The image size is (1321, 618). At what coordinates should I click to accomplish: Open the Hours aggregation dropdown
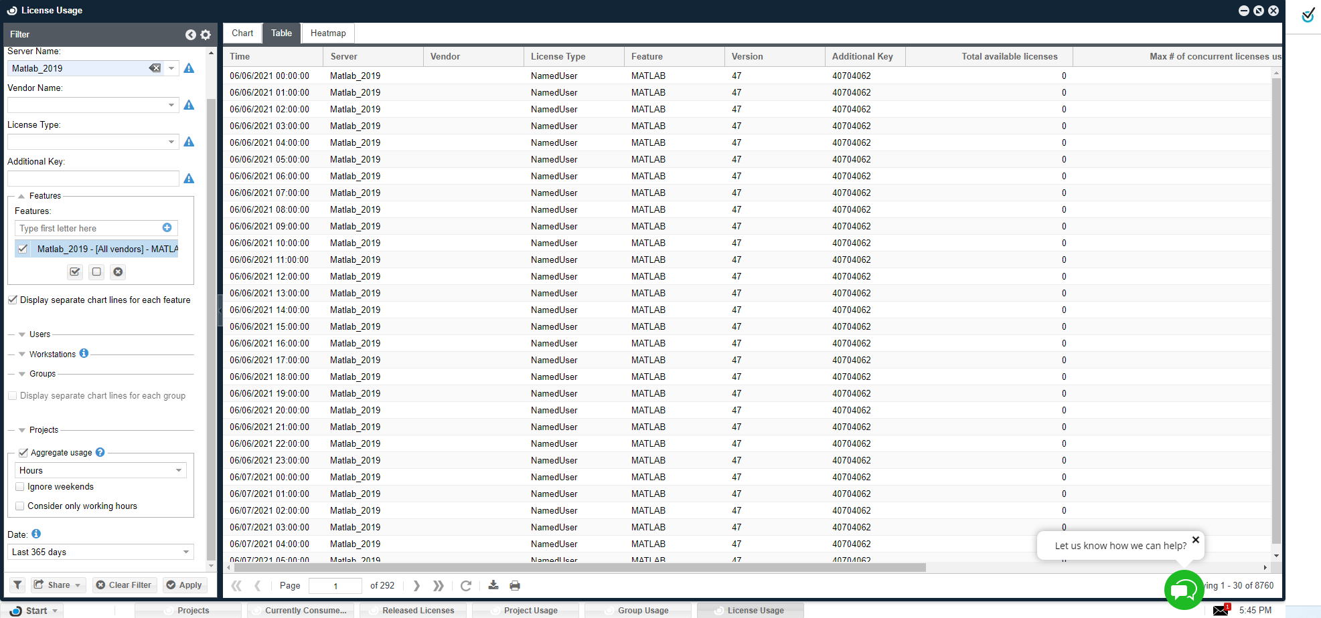[178, 470]
